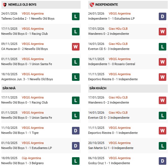Open Giao Hữu CLB link dated 14/01/2026 under SÂN KHÁCH
Screen dimensions: 168x167
point(118,113)
